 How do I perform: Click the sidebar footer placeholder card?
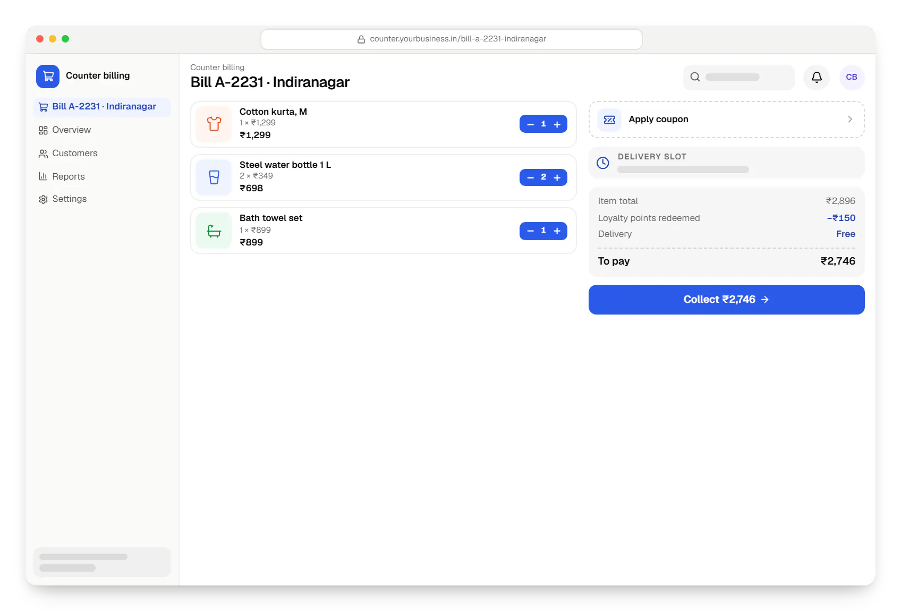(x=102, y=562)
